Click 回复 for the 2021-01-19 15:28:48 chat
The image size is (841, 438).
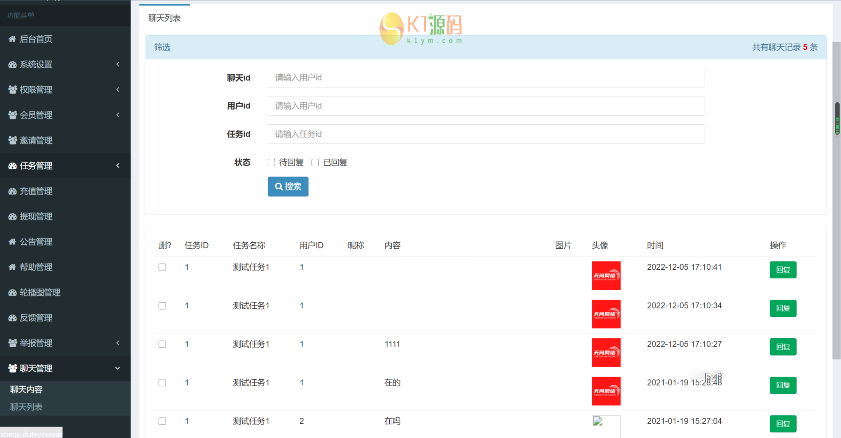point(783,385)
